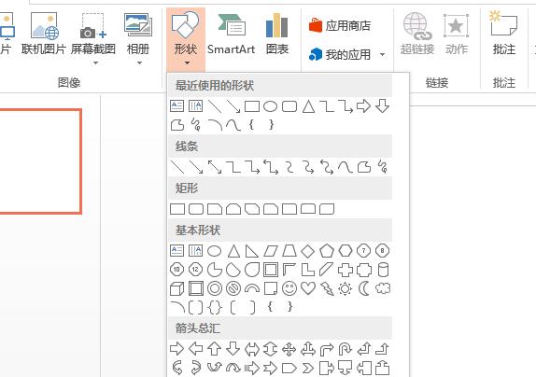Select the double arrow line in 线条
Screen dimensions: 536x377
point(215,167)
